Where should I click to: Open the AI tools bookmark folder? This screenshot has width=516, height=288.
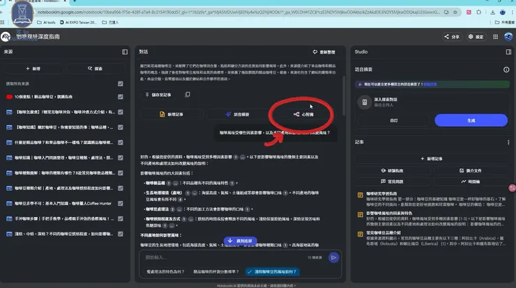[x=46, y=22]
